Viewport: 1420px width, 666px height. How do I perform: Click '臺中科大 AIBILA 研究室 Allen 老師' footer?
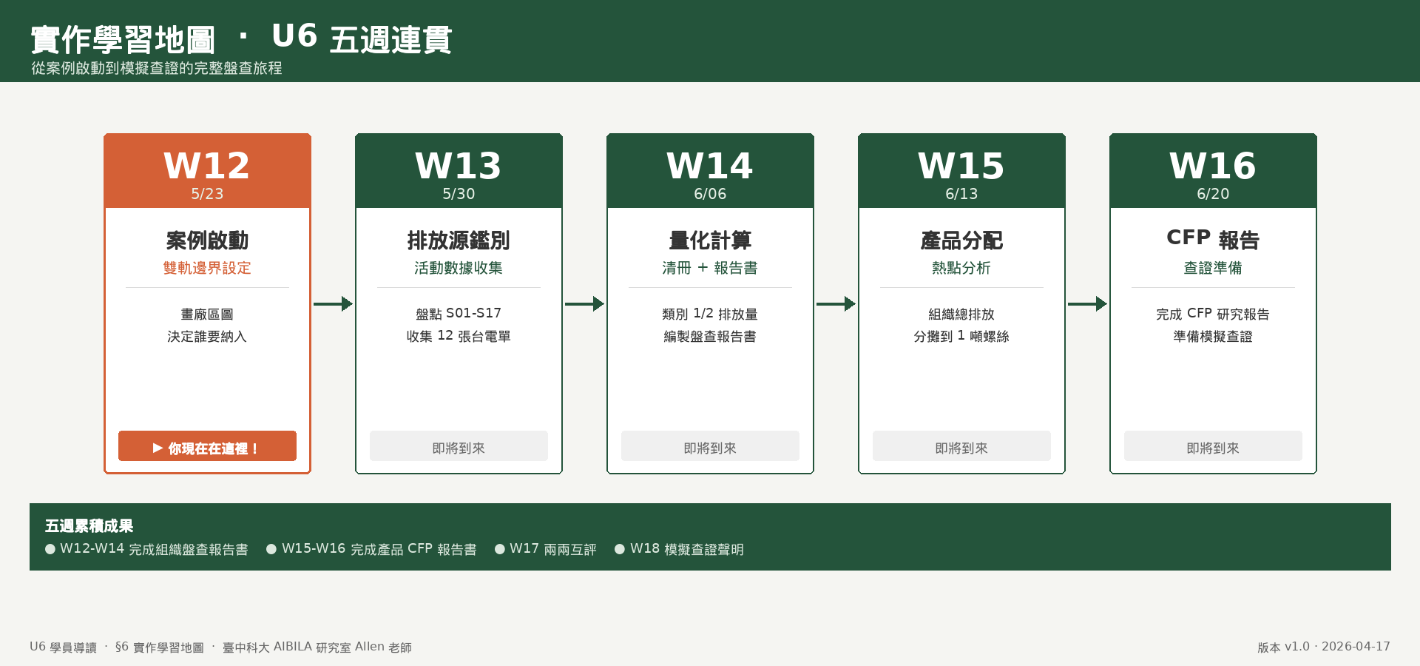[317, 647]
